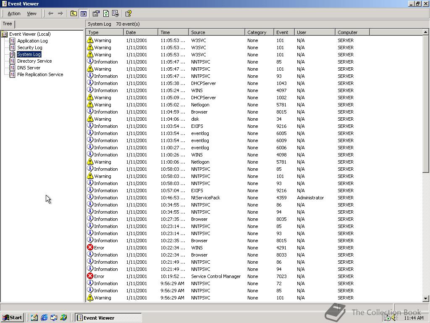
Task: Sort by the Computer column header
Action: (x=352, y=32)
